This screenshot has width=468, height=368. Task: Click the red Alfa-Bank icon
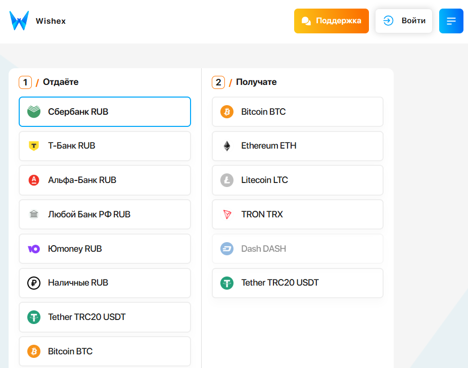34,180
